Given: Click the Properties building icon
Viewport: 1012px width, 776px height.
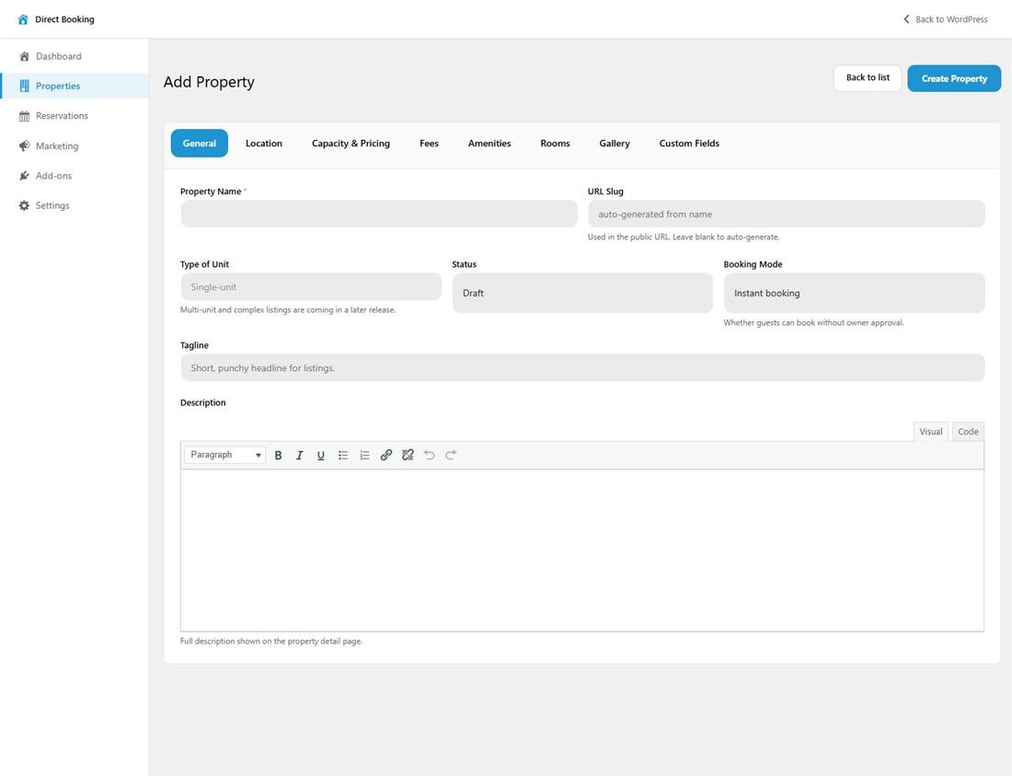Looking at the screenshot, I should (25, 86).
